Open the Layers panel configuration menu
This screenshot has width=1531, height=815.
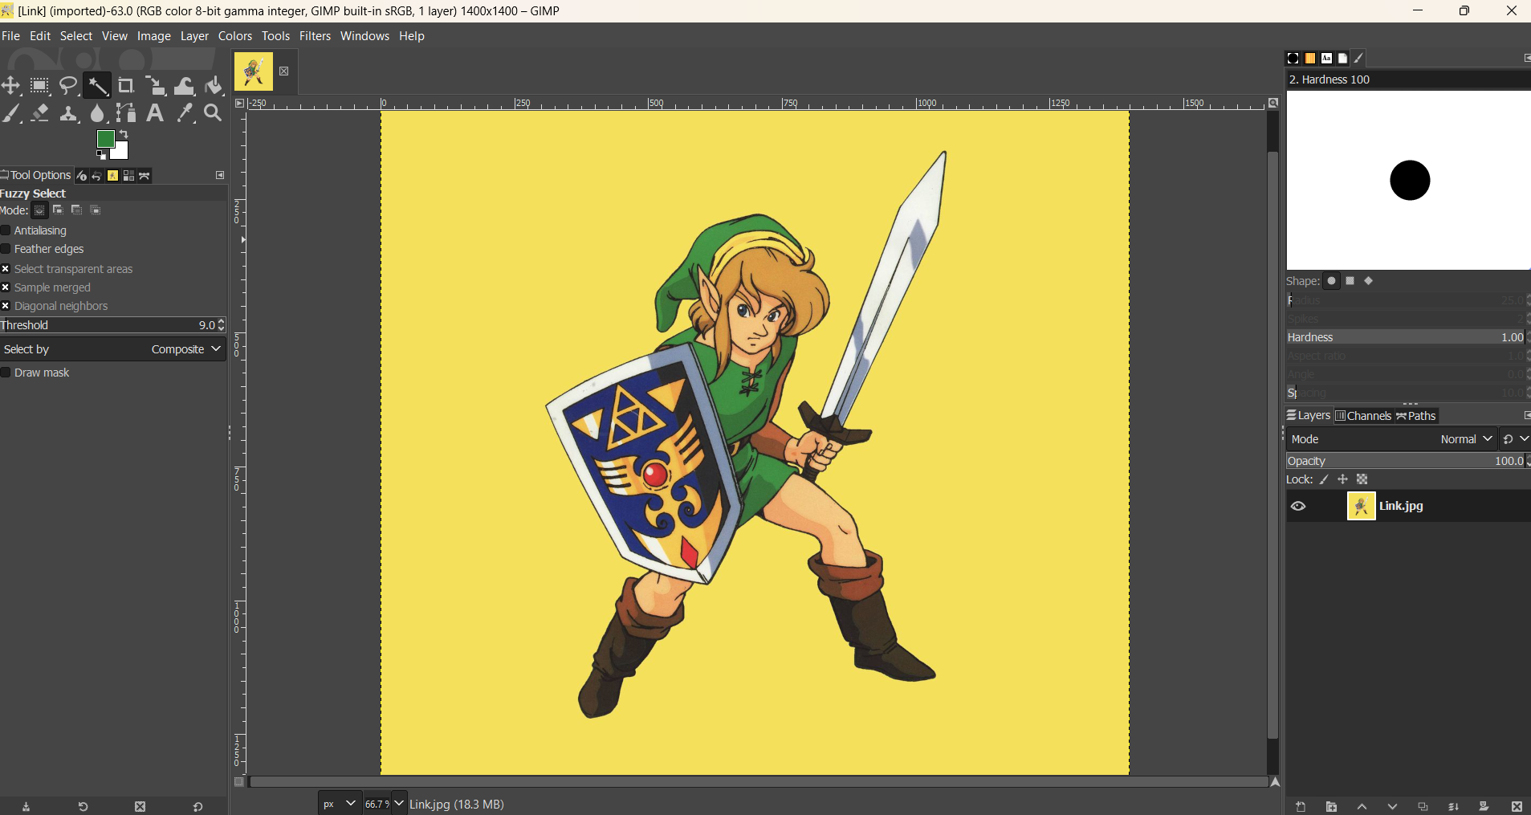1526,415
